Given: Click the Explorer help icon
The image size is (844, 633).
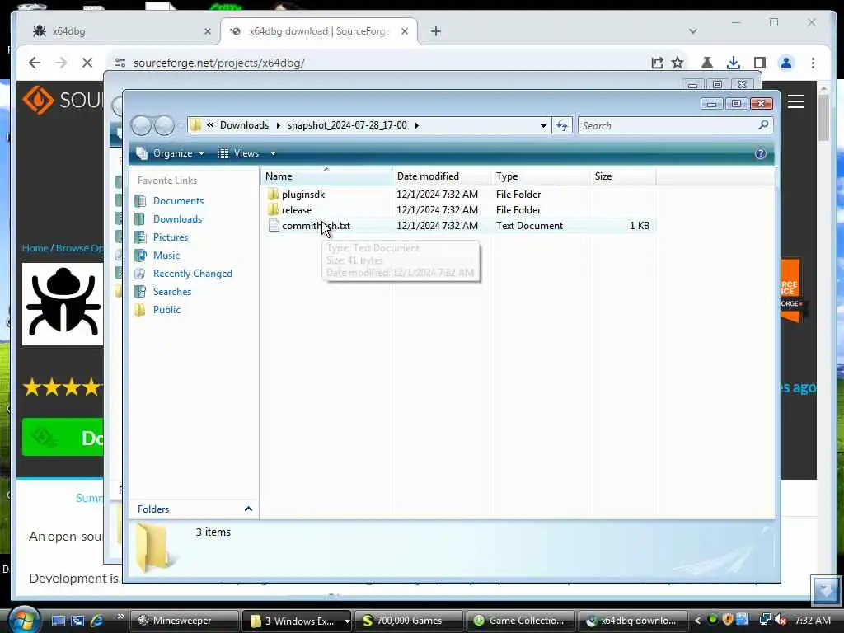Looking at the screenshot, I should click(x=760, y=154).
